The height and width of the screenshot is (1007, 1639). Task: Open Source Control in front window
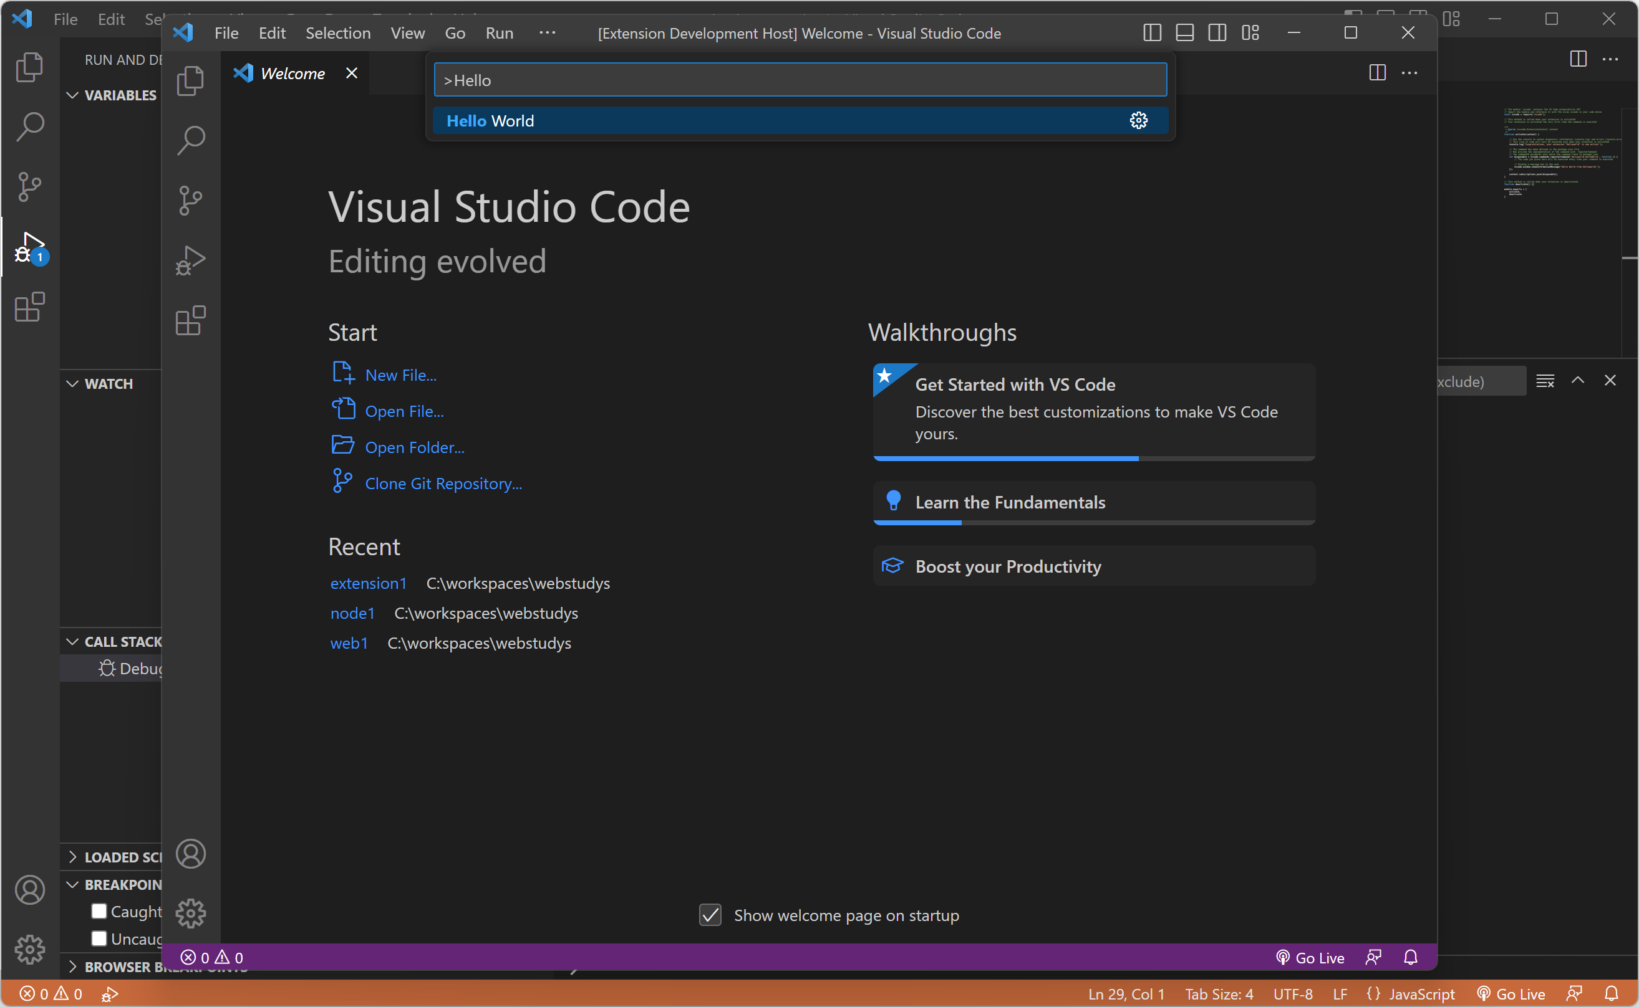191,200
